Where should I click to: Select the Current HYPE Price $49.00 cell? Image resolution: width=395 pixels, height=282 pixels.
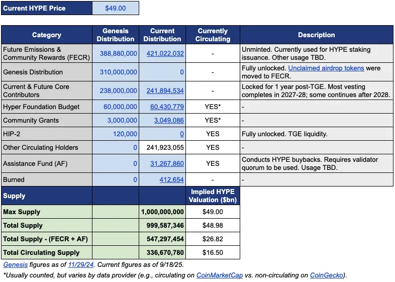(x=116, y=9)
